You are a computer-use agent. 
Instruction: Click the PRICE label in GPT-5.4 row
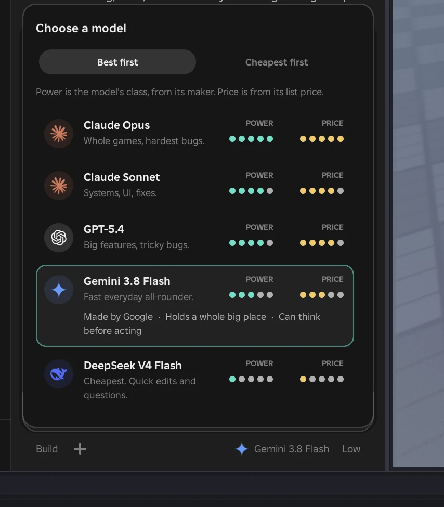(x=332, y=227)
